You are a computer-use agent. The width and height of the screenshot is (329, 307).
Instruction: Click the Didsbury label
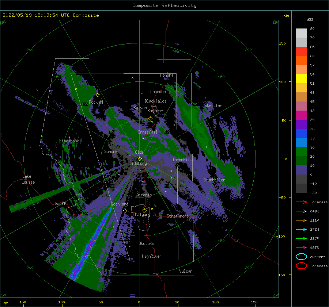tap(138, 164)
